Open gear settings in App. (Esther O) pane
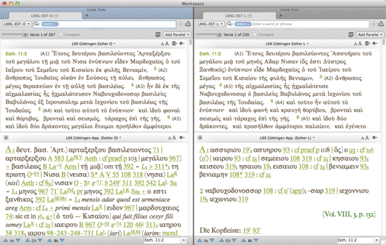Screen dimensions: 386x245 182,138
